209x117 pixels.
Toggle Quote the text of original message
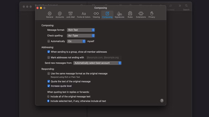(x=49, y=81)
